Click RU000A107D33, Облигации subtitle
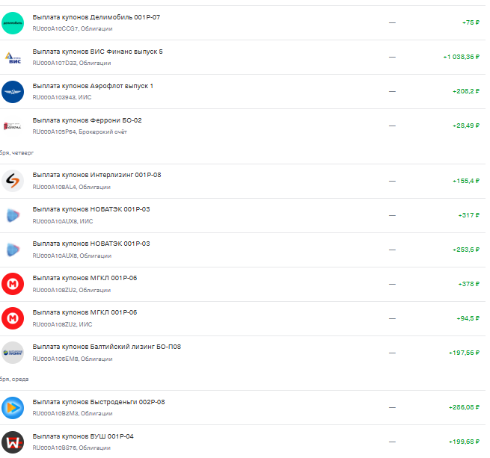The width and height of the screenshot is (490, 458). 72,63
